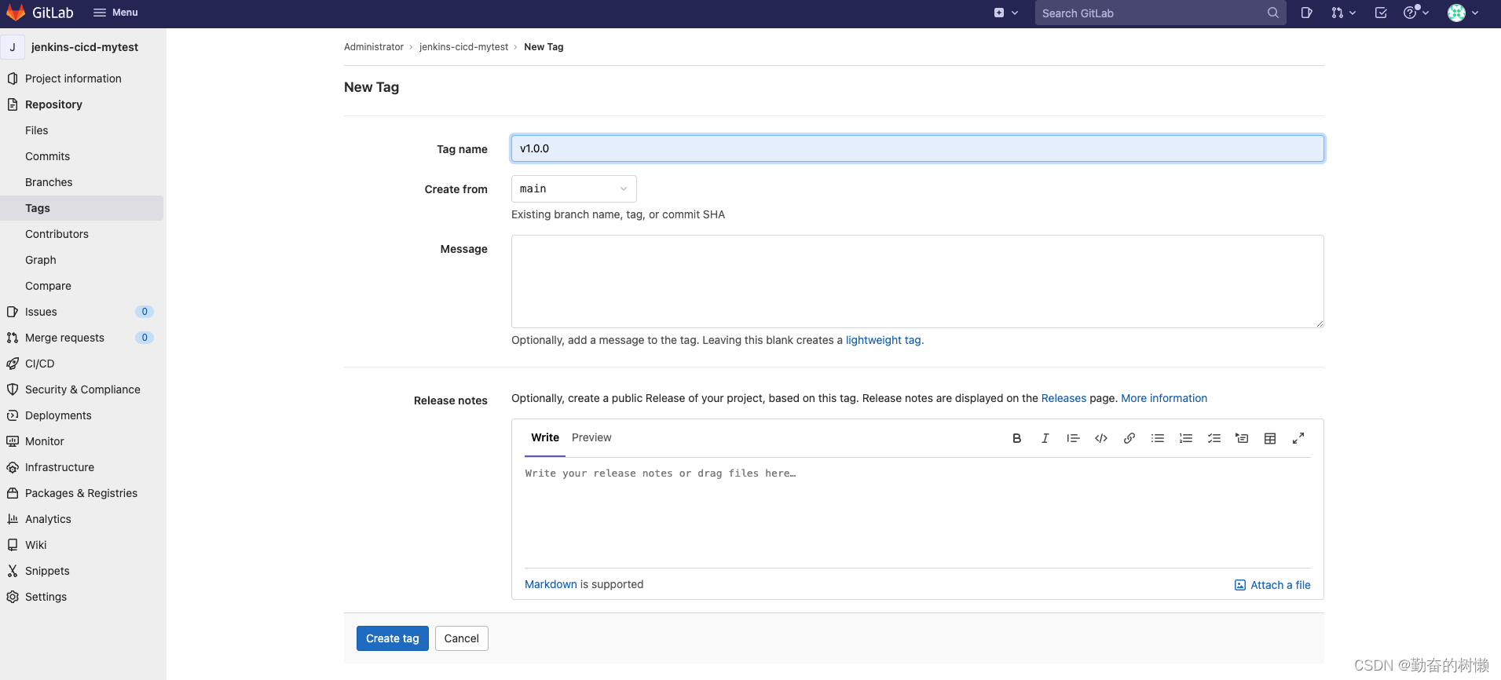Click the Monitor sidebar icon

13,441
